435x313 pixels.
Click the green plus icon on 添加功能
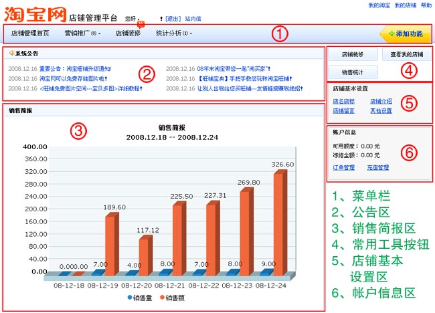(x=391, y=33)
